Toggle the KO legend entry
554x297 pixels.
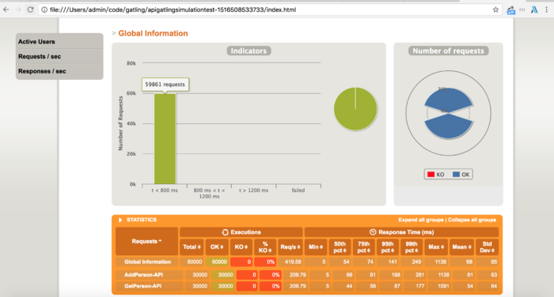(435, 175)
